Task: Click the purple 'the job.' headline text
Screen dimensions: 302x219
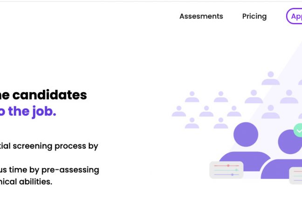Action: pos(32,111)
